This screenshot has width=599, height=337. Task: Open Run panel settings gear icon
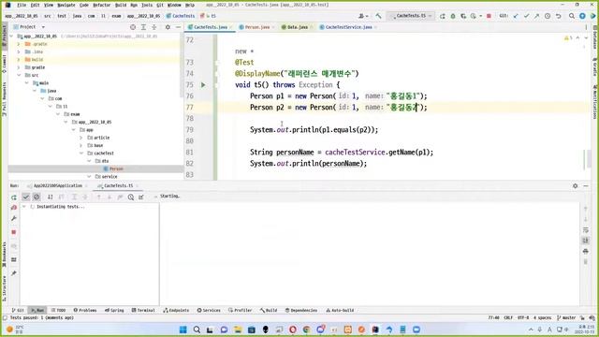click(576, 185)
